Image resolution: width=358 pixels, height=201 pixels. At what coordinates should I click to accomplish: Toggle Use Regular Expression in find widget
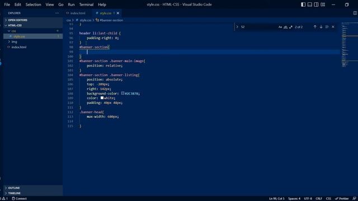coord(291,27)
